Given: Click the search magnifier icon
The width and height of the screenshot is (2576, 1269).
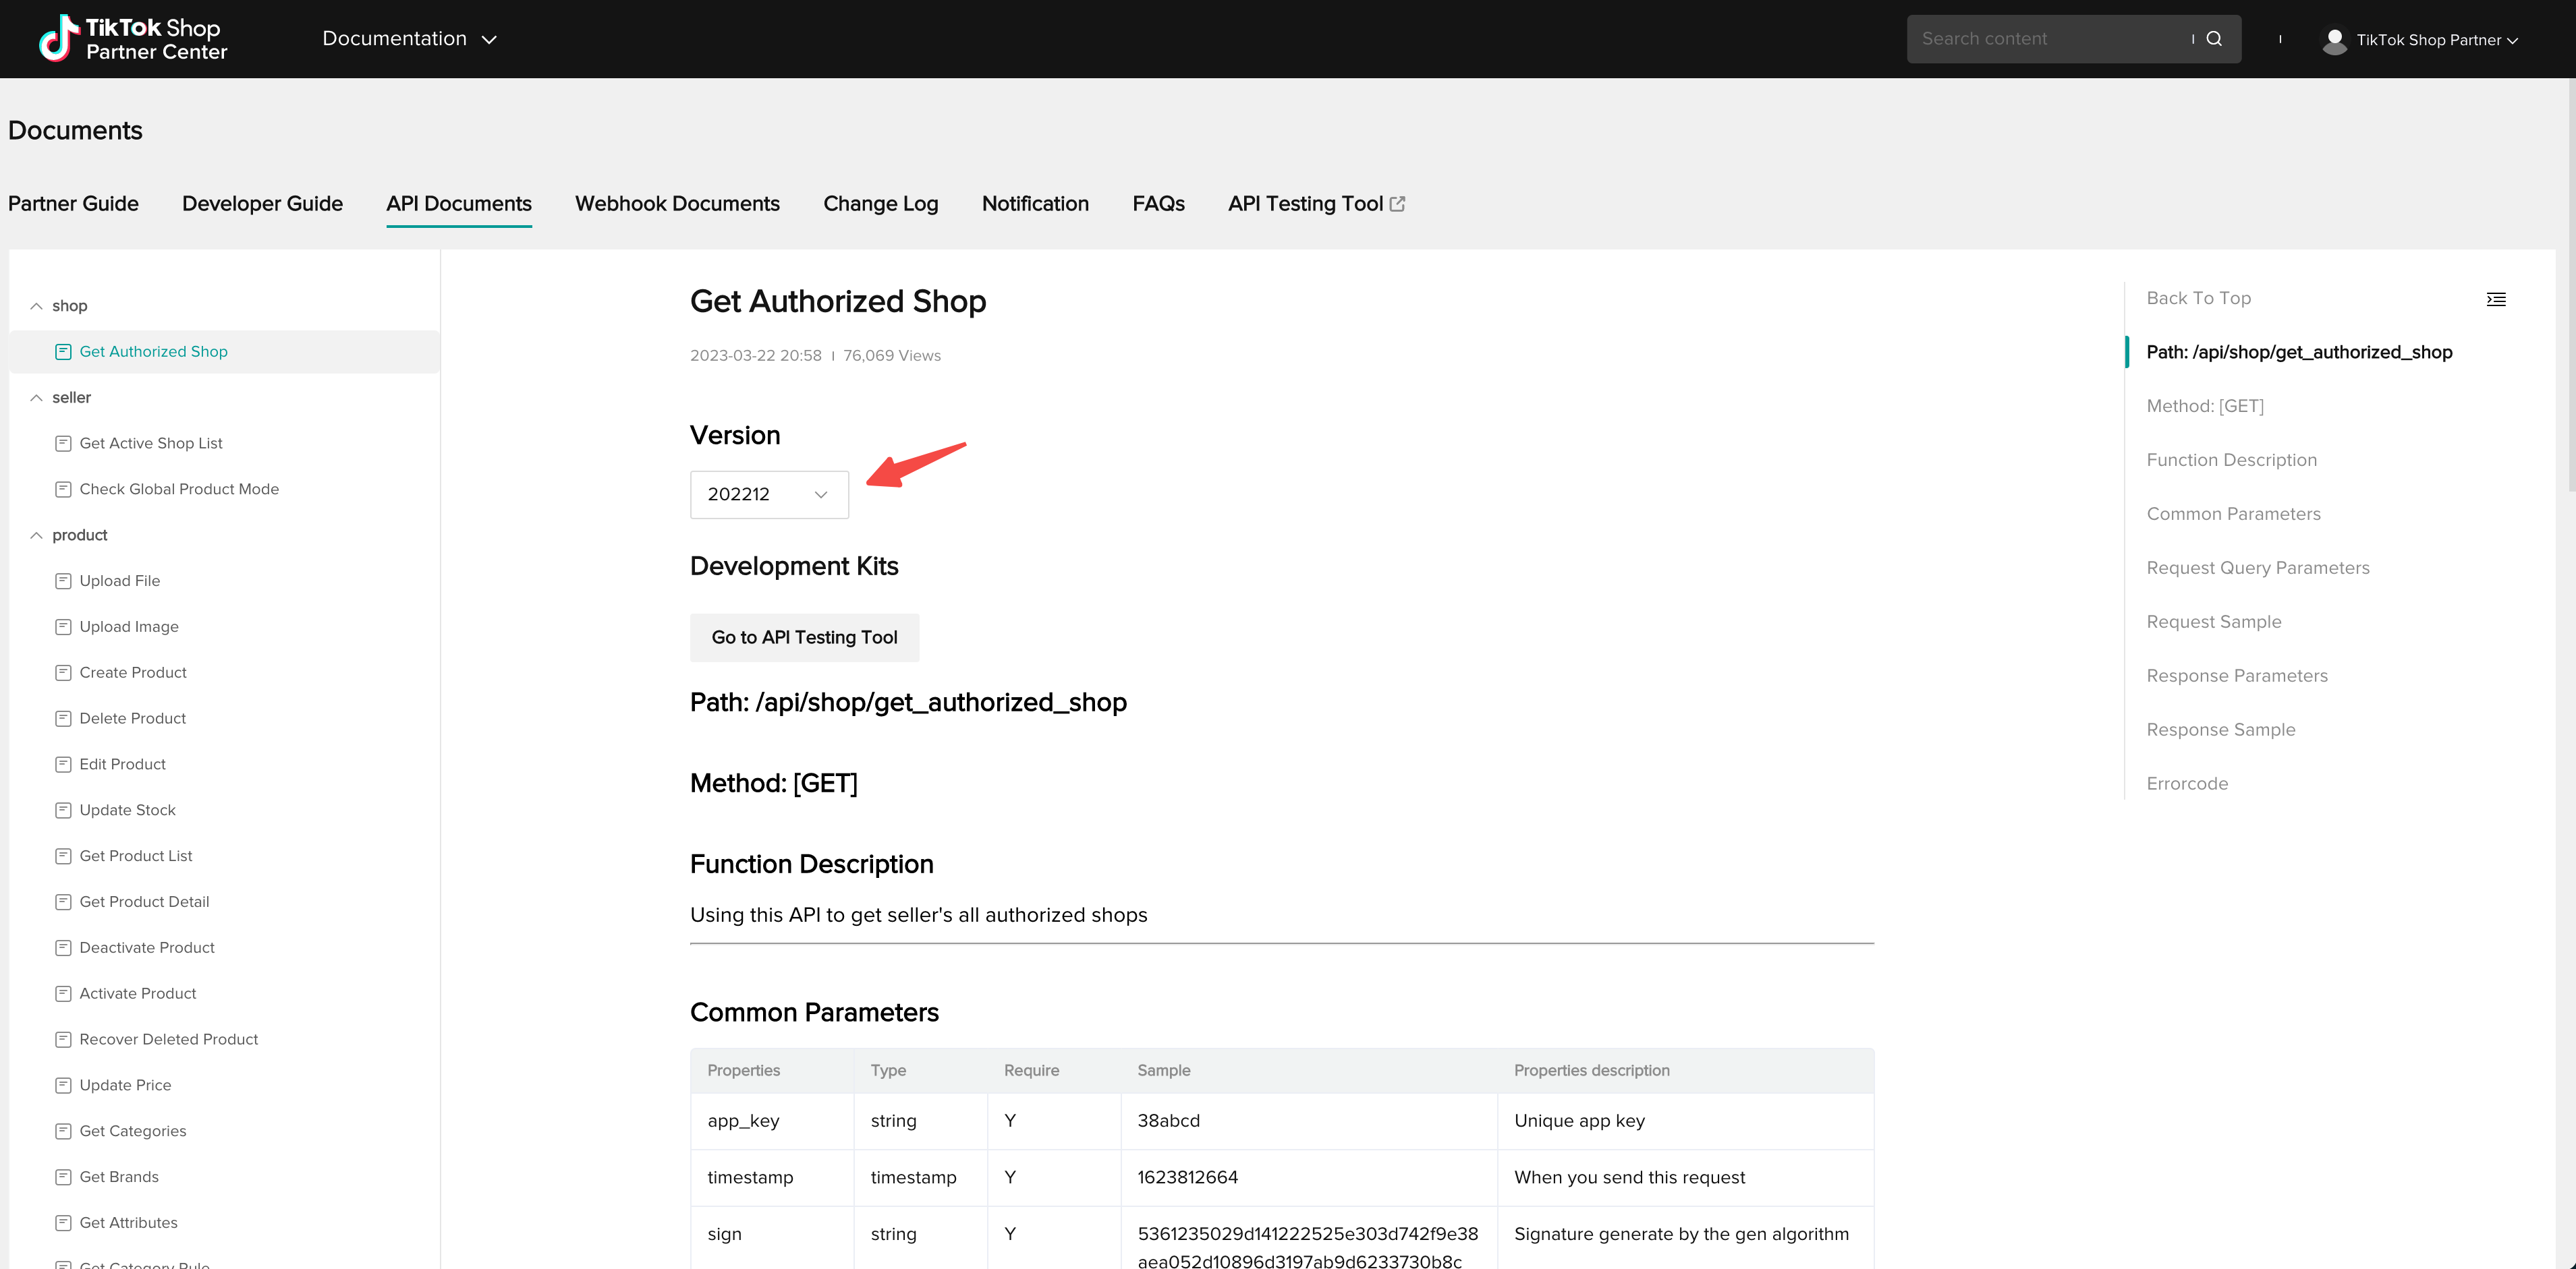Looking at the screenshot, I should (2214, 39).
